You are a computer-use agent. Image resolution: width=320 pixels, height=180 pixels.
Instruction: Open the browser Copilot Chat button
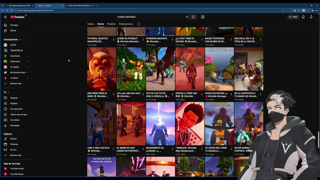coord(314,10)
